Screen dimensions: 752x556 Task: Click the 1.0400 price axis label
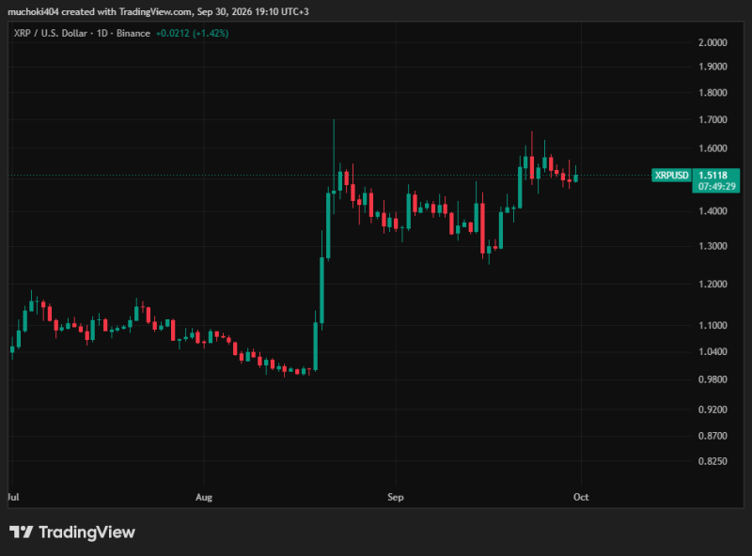(713, 352)
